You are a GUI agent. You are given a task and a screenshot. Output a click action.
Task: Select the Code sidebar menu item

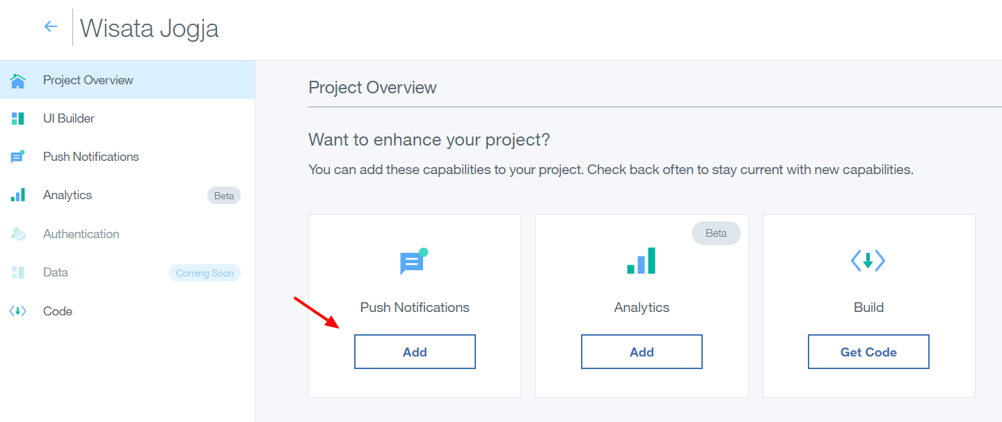58,311
